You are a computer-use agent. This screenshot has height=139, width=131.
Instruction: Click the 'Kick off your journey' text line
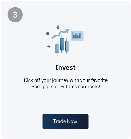(x=66, y=80)
